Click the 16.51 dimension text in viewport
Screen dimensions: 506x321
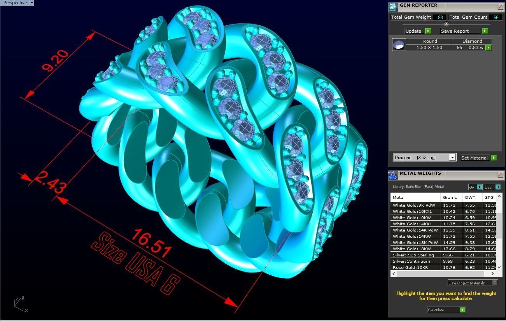(x=151, y=244)
